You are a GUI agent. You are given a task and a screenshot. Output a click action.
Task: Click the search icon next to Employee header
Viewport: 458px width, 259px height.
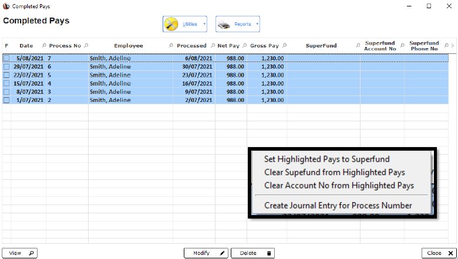tap(171, 46)
